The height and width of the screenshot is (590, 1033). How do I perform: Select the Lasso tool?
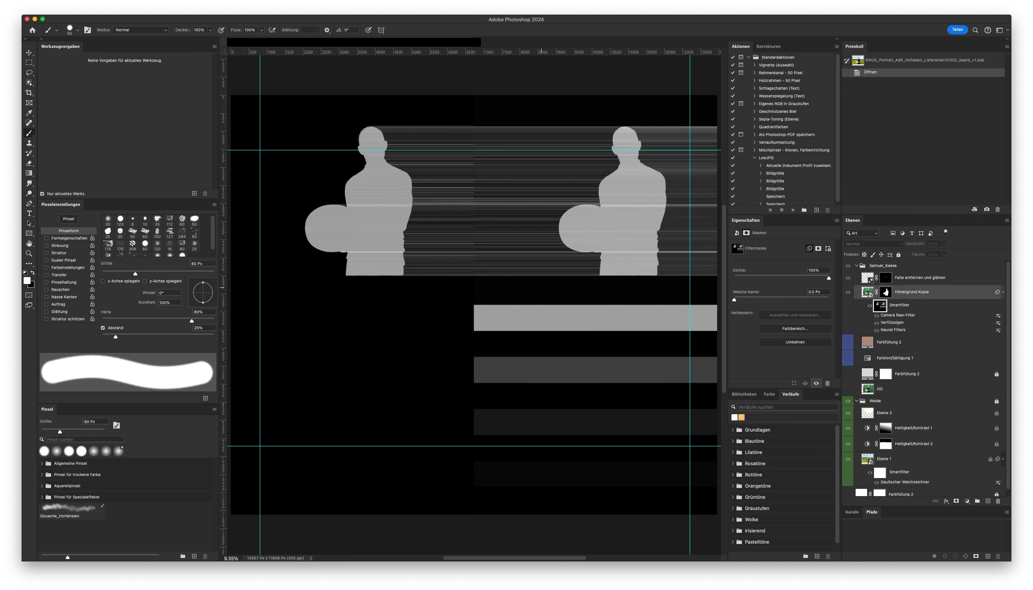(29, 73)
